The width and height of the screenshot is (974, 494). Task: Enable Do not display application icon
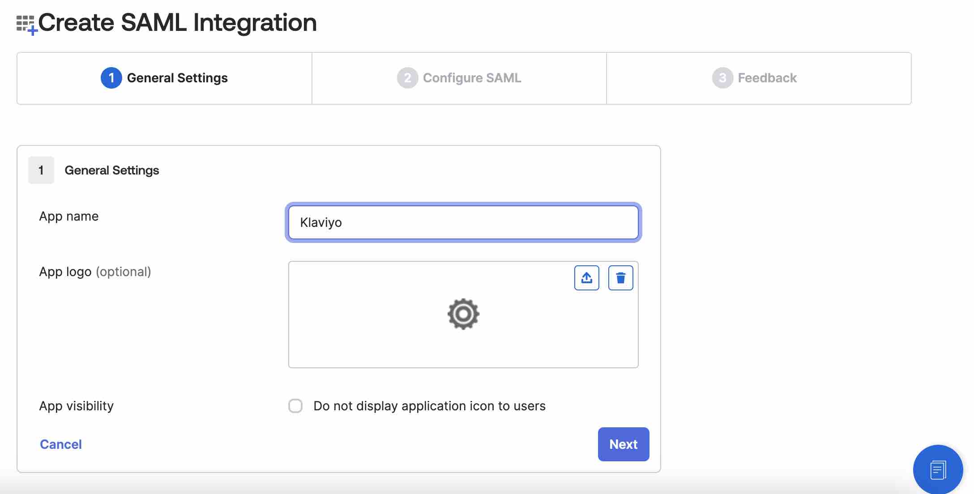[295, 405]
